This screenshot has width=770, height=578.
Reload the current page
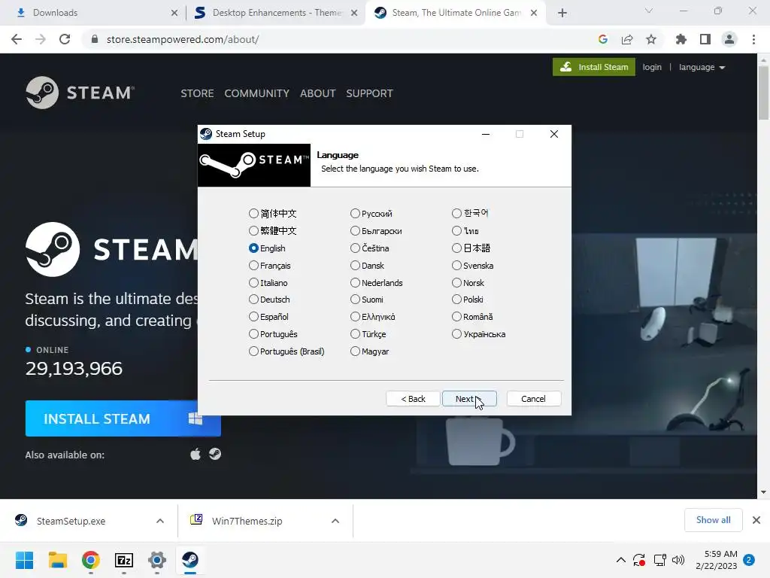point(65,39)
